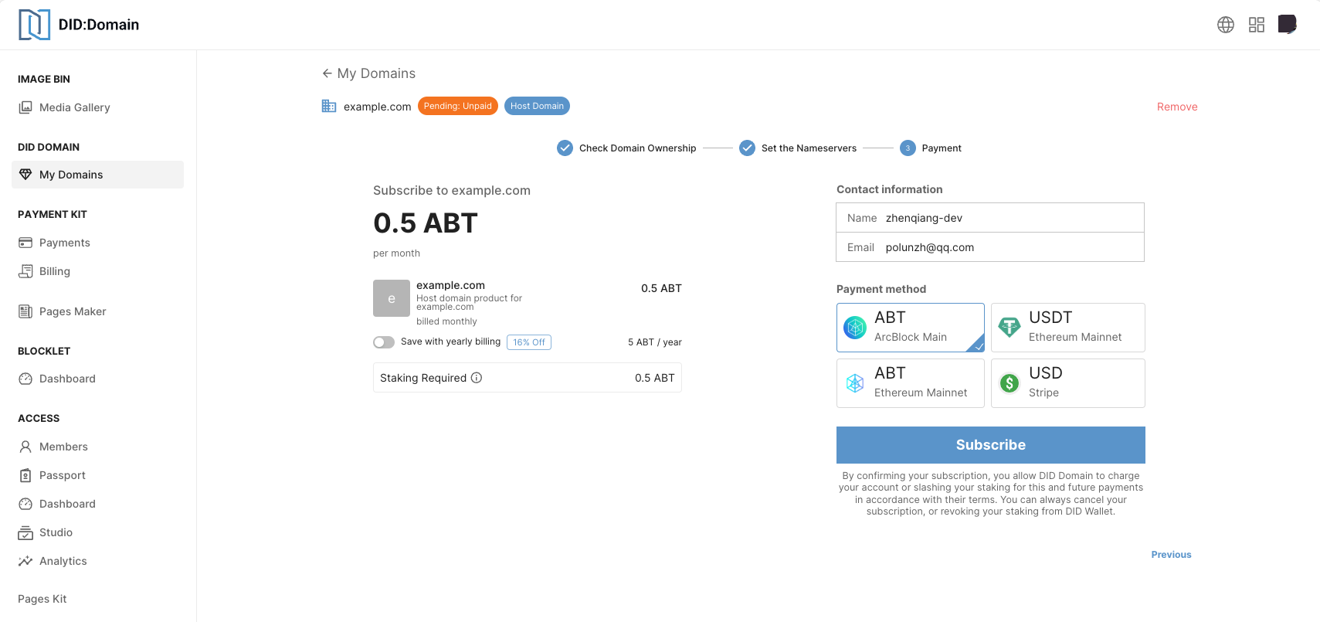Go back with the Previous link
Screen dimensions: 1320x622
coord(1171,555)
